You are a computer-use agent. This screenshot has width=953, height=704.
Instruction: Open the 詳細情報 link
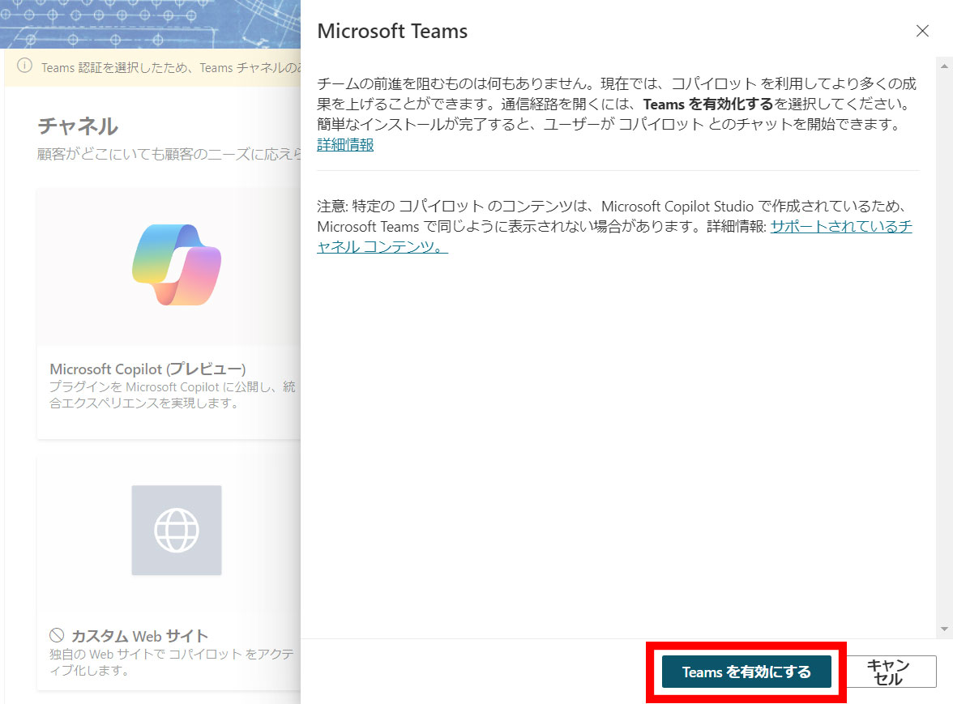345,144
